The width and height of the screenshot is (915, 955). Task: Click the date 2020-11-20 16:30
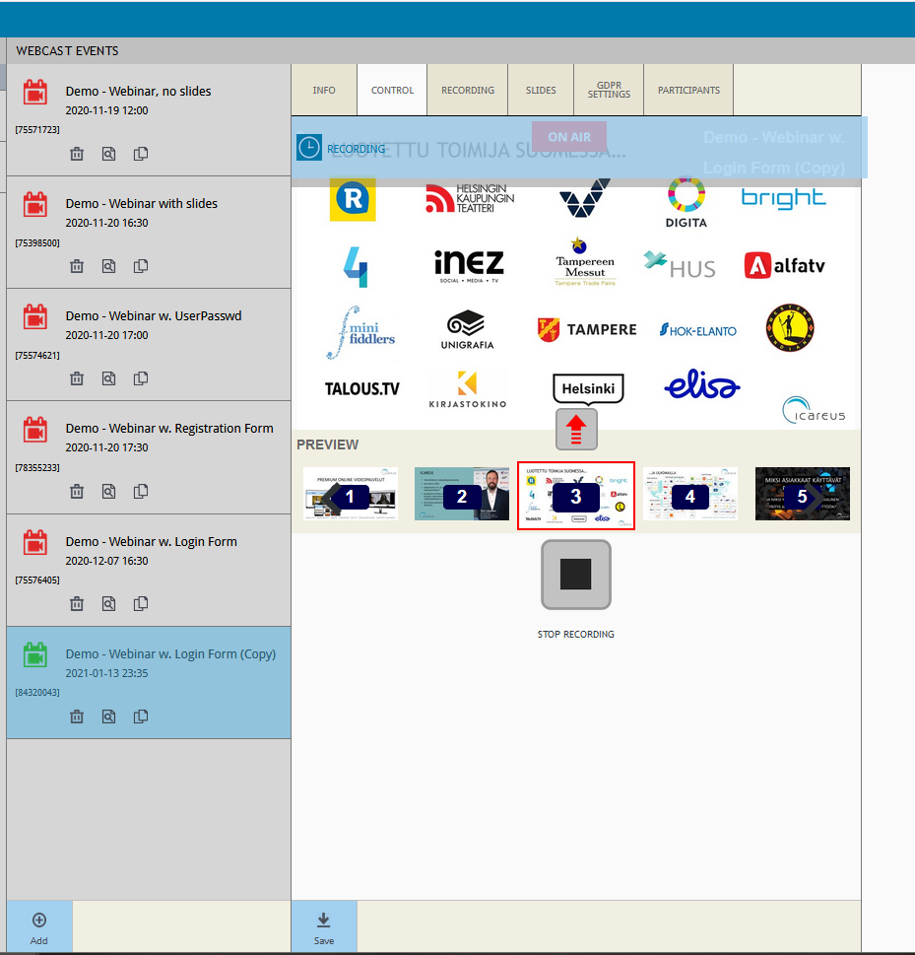106,223
